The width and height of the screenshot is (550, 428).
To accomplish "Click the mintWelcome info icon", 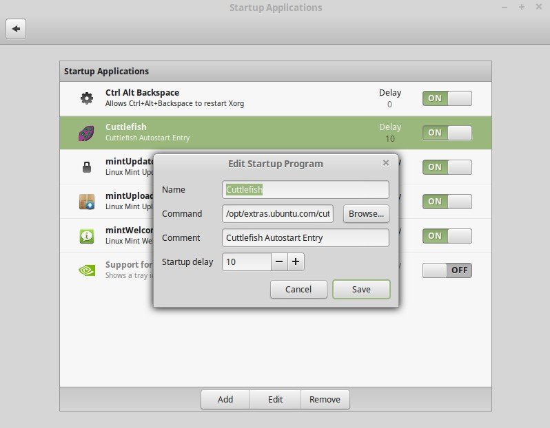I will [86, 236].
